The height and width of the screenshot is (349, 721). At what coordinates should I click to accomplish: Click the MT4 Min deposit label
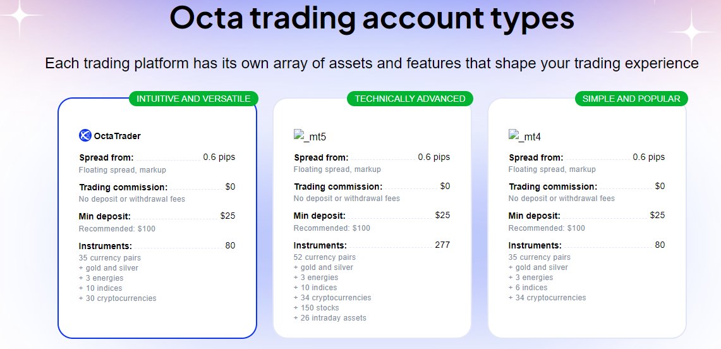[535, 216]
